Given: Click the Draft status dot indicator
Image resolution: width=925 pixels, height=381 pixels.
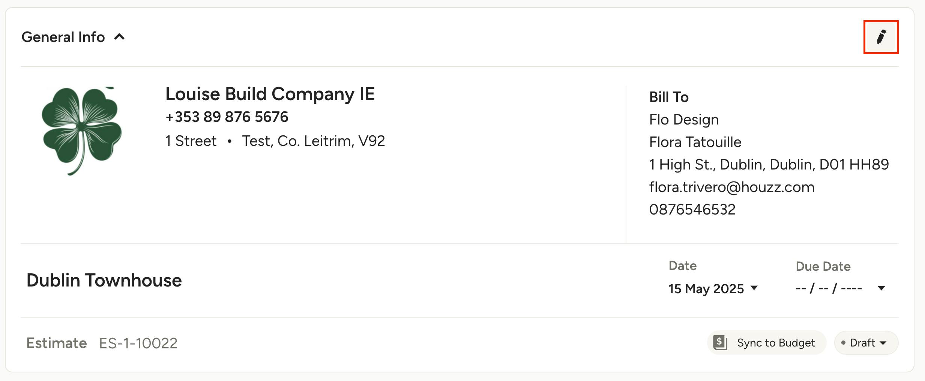Looking at the screenshot, I should (843, 343).
